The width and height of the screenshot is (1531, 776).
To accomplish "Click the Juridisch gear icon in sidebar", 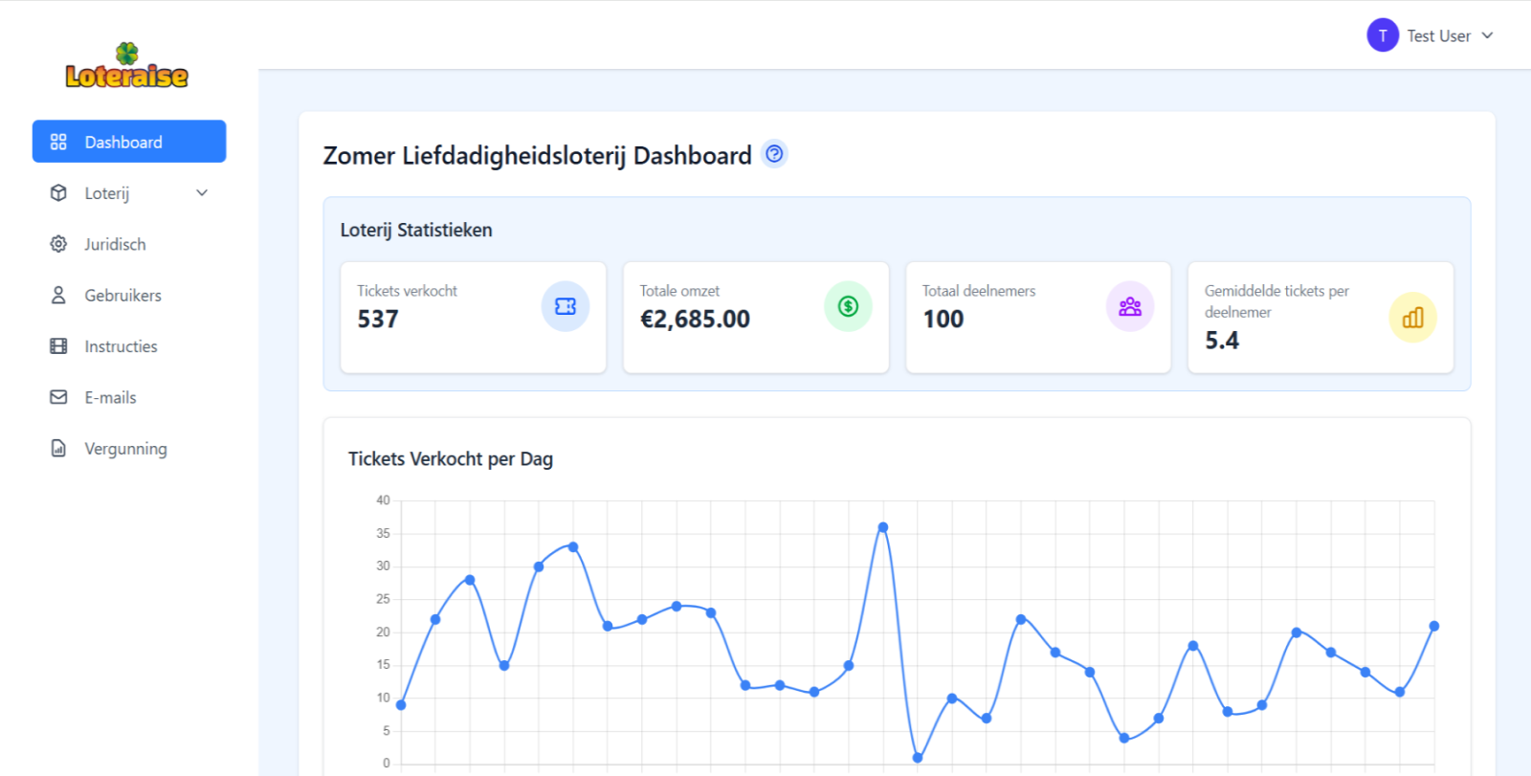I will [x=58, y=244].
